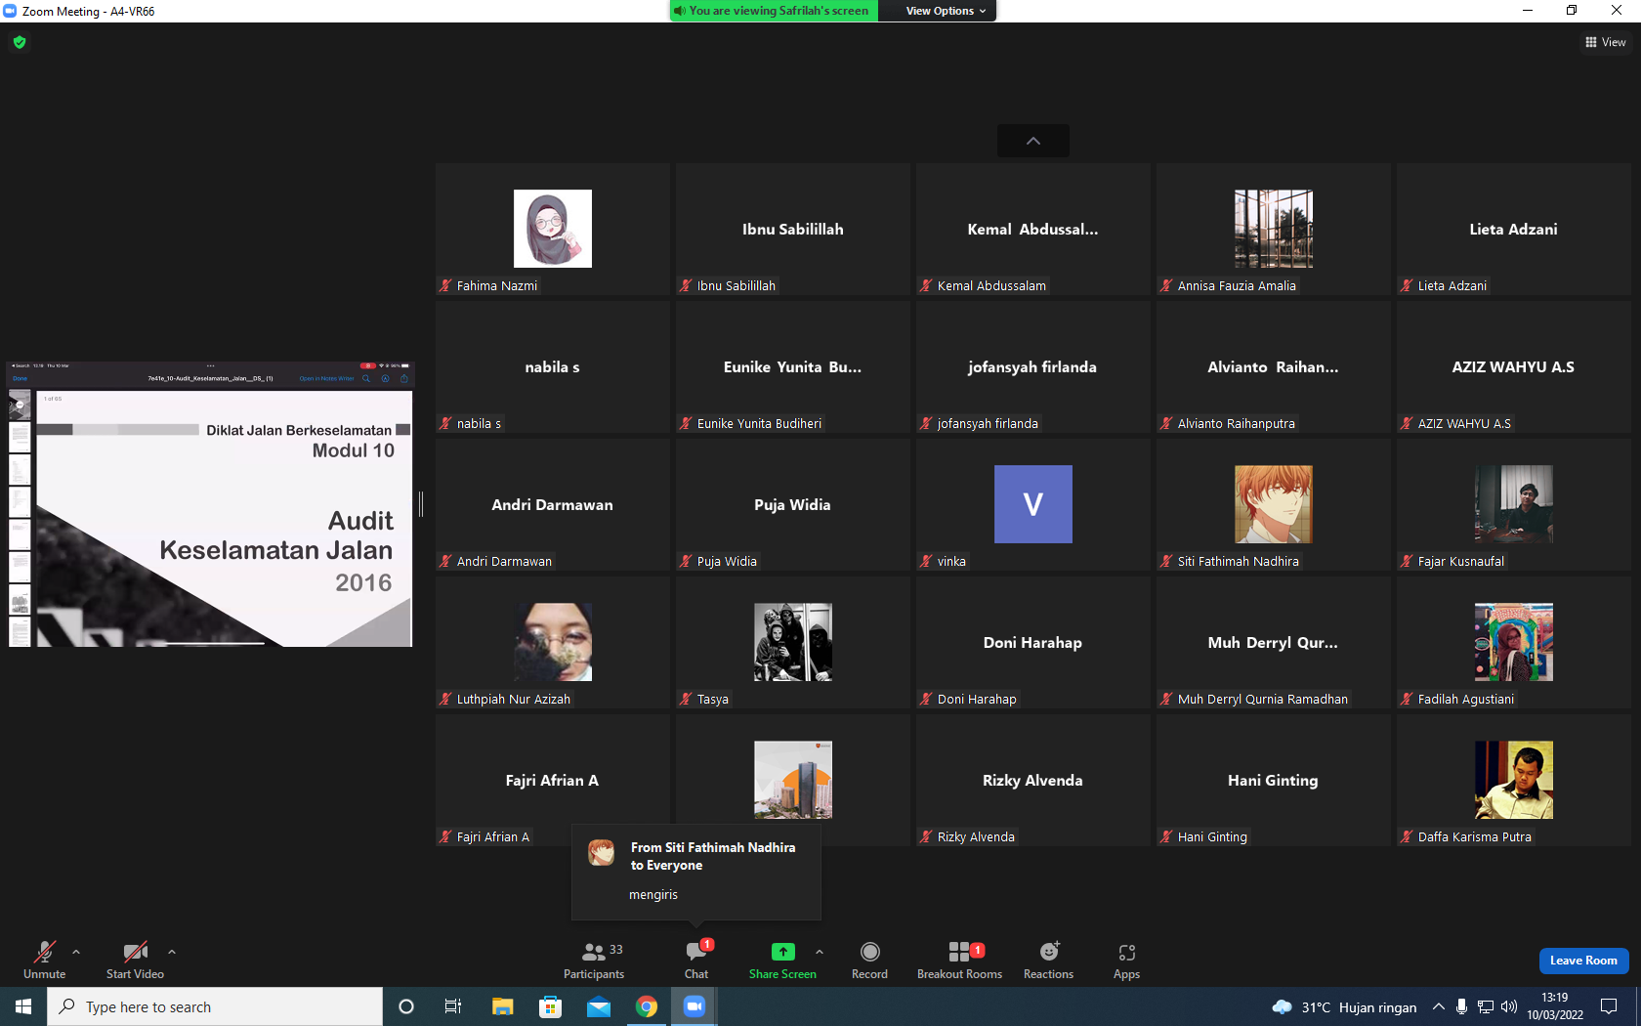This screenshot has width=1641, height=1026.
Task: Change the layout with the View button
Action: (1605, 42)
